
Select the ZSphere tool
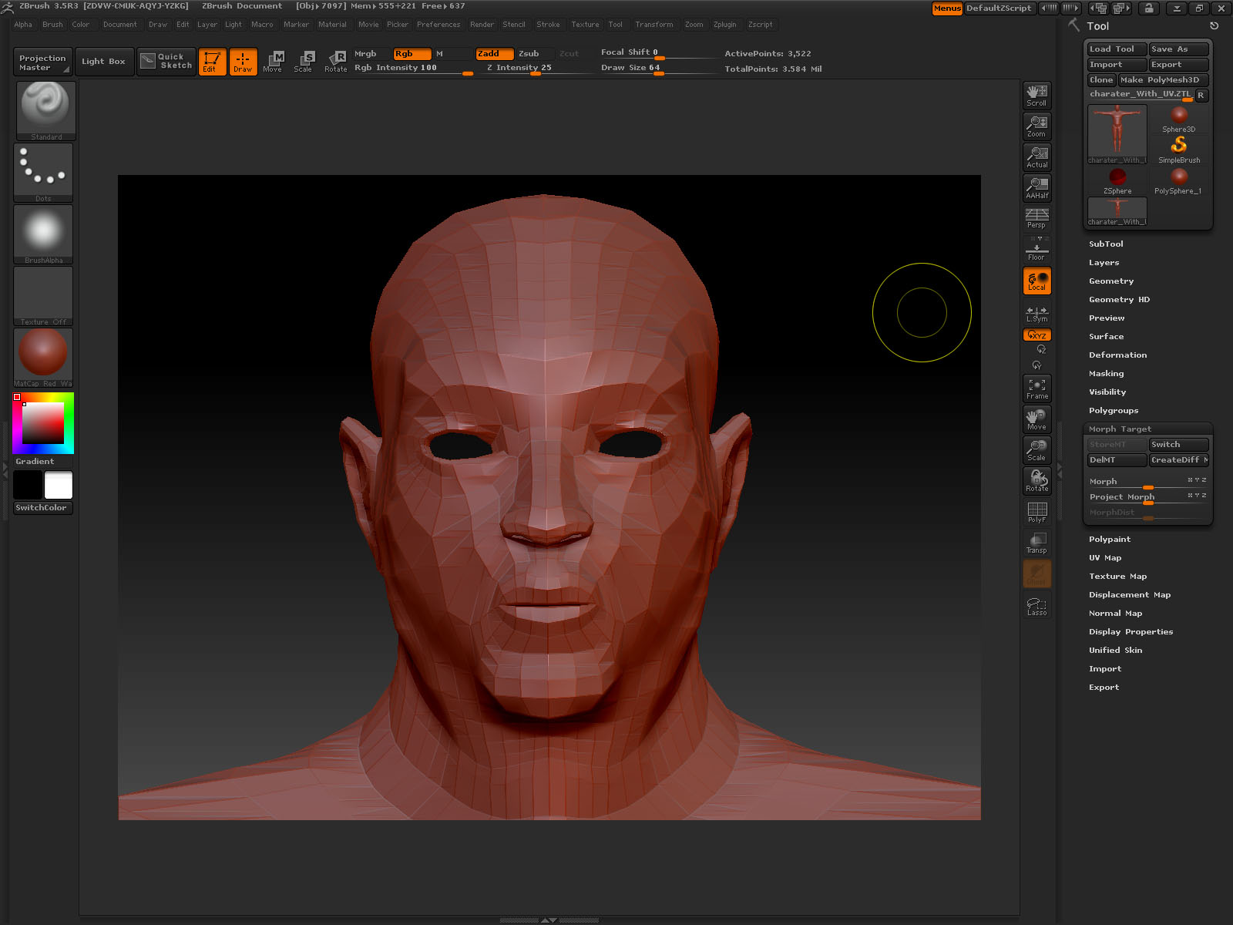[x=1117, y=181]
